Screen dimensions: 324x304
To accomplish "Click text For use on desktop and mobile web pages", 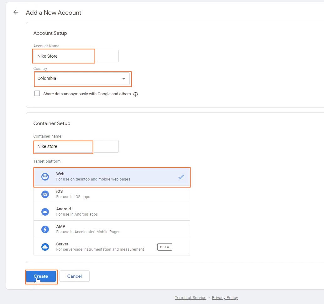I will tap(93, 179).
